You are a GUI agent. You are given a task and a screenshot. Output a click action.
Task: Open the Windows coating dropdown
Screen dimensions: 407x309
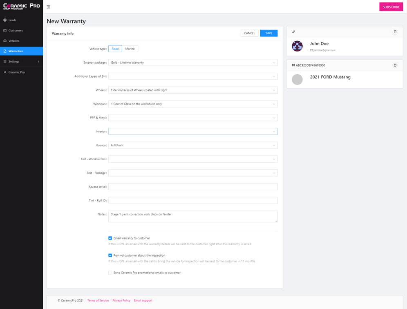(x=193, y=104)
